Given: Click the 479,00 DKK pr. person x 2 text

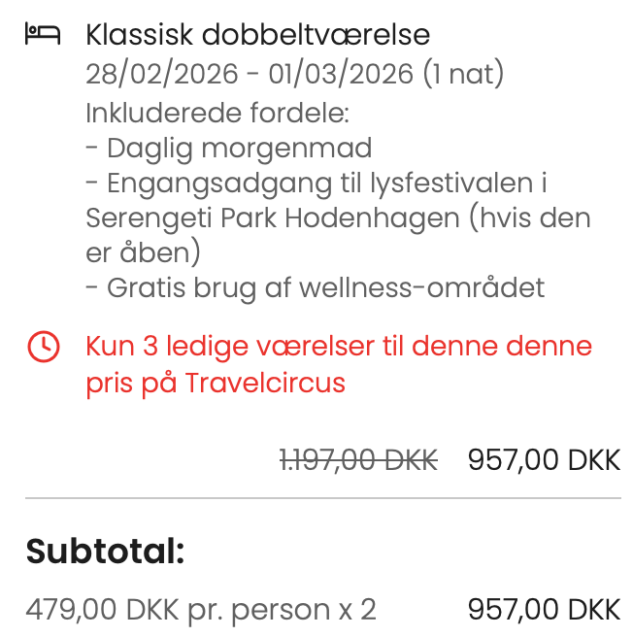Looking at the screenshot, I should click(200, 610).
